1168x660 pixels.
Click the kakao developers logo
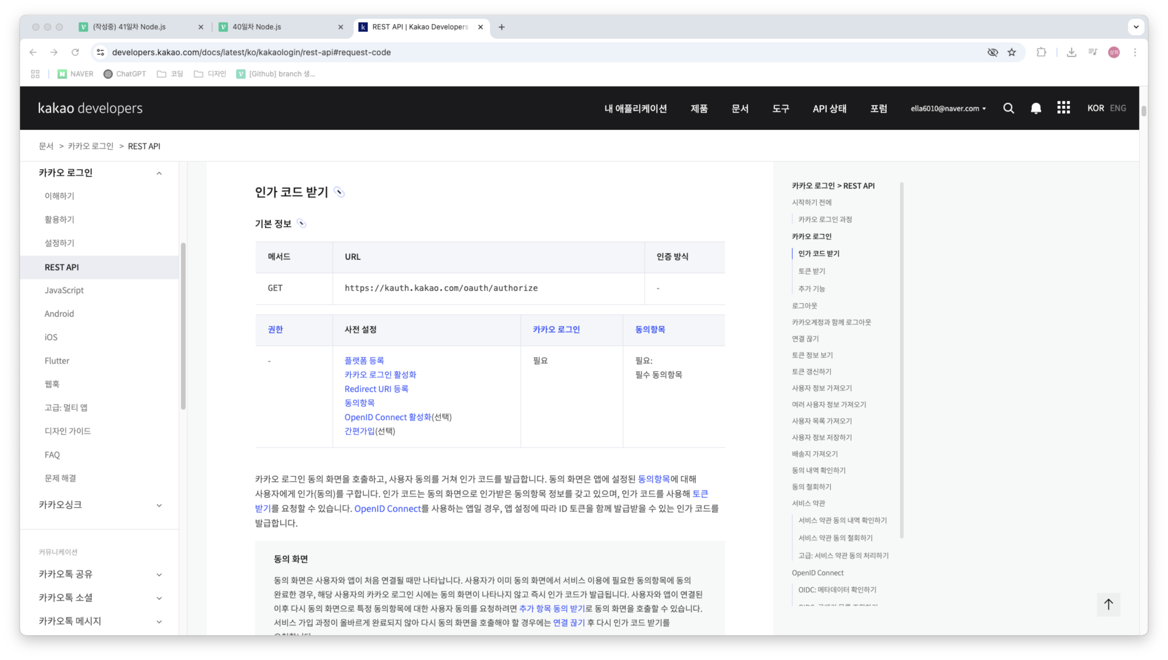coord(90,108)
